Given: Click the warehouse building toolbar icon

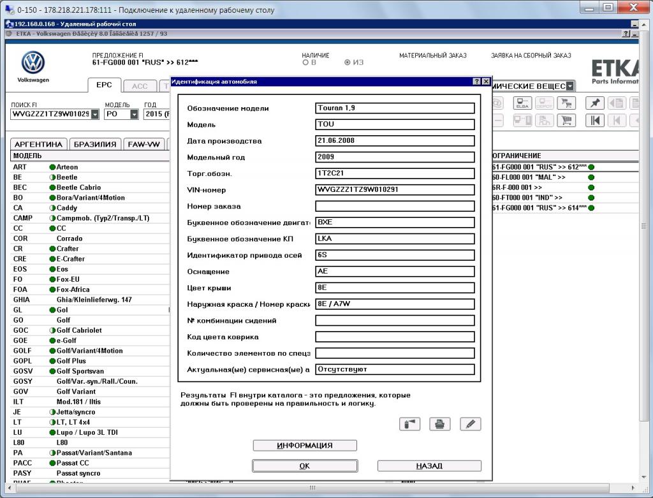Looking at the screenshot, I should click(544, 121).
